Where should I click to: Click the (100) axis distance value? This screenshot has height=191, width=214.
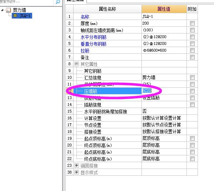pyautogui.click(x=164, y=30)
